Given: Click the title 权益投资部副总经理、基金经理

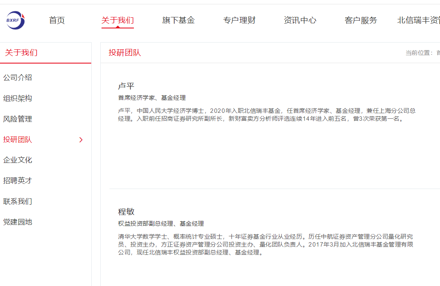Looking at the screenshot, I should (x=161, y=223).
